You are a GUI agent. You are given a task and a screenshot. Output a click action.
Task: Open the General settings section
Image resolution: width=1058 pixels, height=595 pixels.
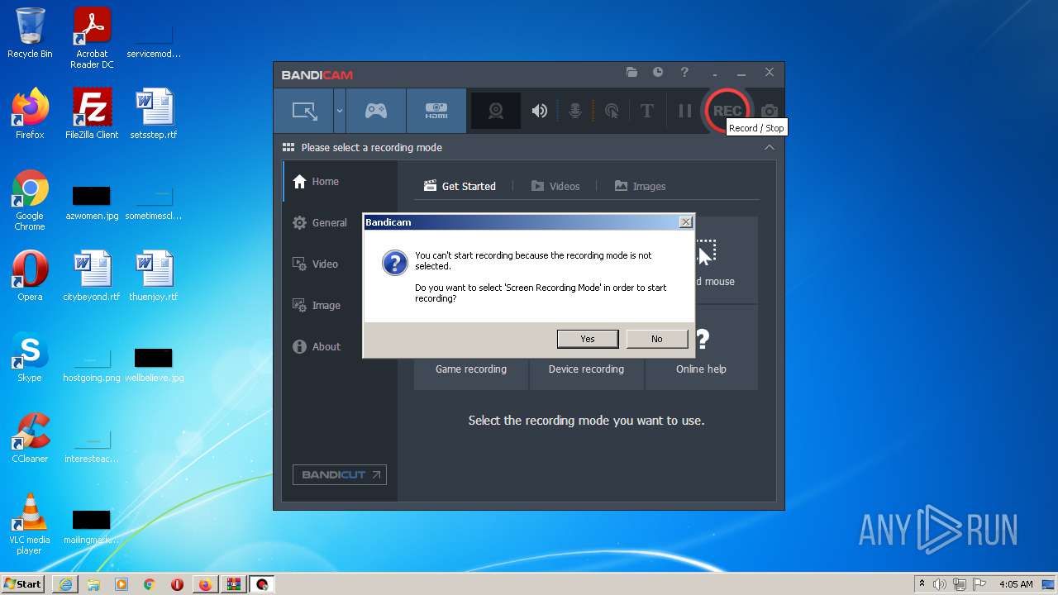340,223
